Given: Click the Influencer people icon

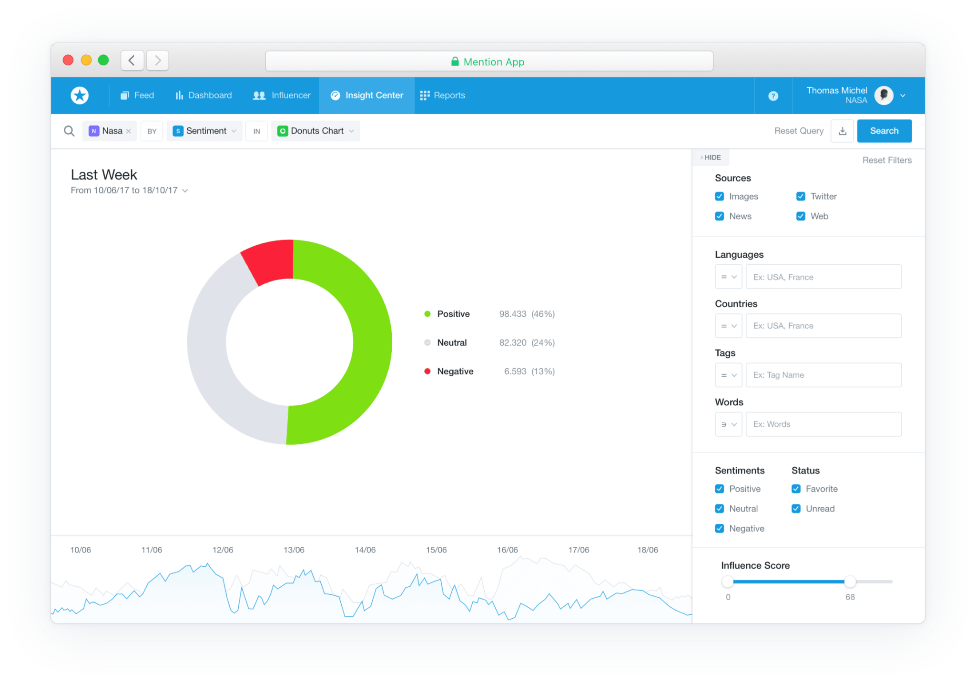Looking at the screenshot, I should [258, 95].
